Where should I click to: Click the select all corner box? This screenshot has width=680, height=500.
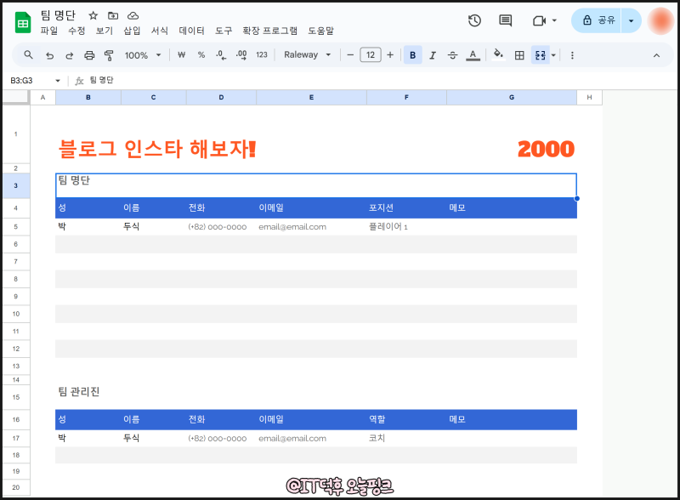click(x=16, y=97)
